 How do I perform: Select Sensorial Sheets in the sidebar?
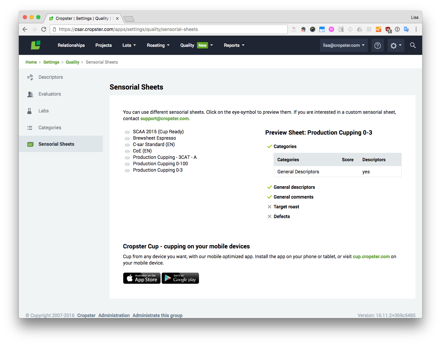pos(61,144)
